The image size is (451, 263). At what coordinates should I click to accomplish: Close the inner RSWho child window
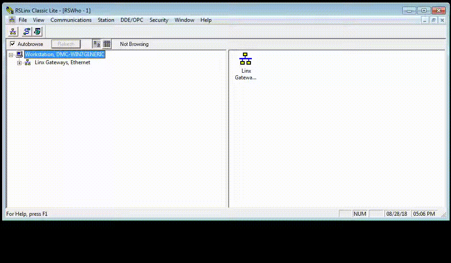pyautogui.click(x=443, y=20)
